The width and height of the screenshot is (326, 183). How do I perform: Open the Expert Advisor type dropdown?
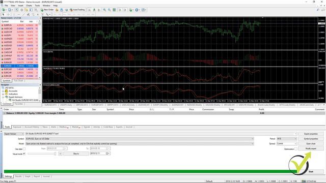(14, 134)
